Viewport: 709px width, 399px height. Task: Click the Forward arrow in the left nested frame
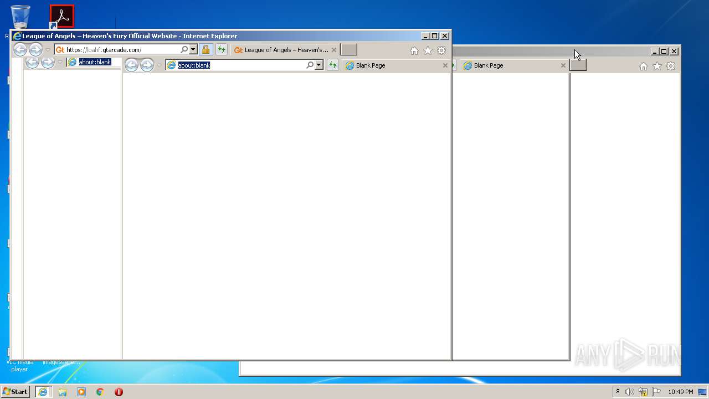pos(48,62)
